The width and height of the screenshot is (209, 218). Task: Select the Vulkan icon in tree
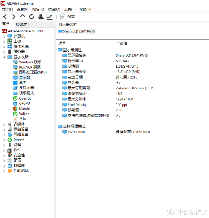click(x=15, y=114)
